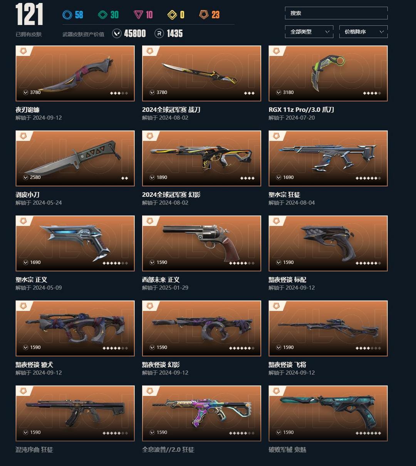The width and height of the screenshot is (416, 466).
Task: Click the 黯夜怪谈 飞将 skin title
Action: point(287,365)
